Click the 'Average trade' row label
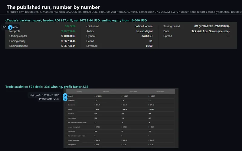This screenshot has height=151, width=242. [x=72, y=145]
